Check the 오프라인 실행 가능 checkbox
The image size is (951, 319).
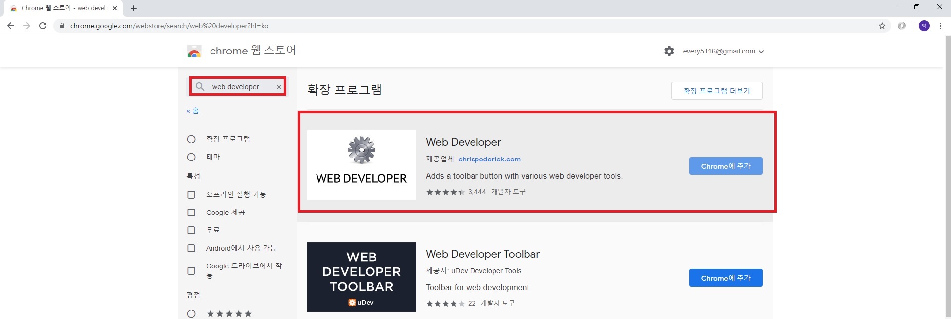tap(191, 195)
